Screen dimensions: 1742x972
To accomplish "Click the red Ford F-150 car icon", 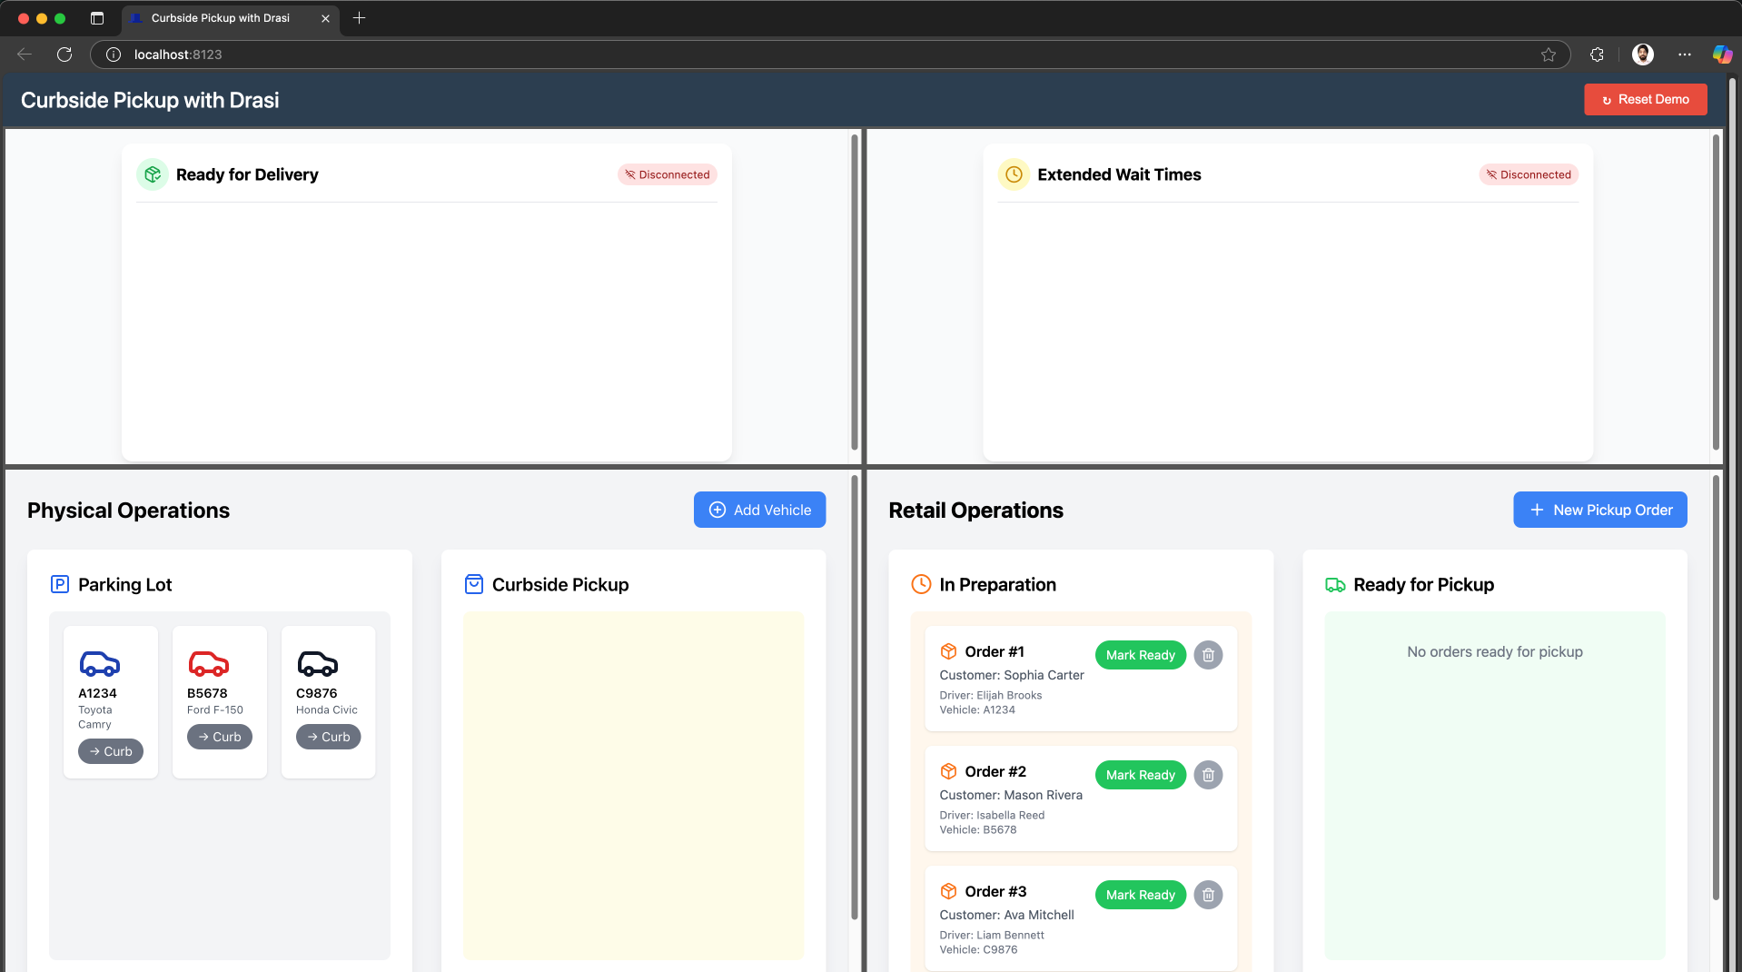I will point(207,663).
